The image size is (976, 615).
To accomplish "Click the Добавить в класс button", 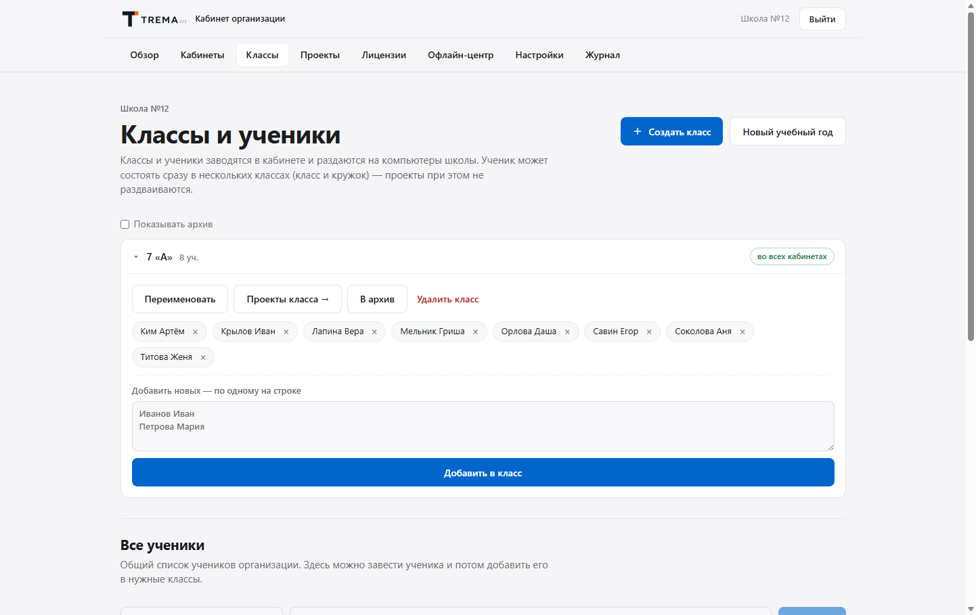I will pos(483,472).
